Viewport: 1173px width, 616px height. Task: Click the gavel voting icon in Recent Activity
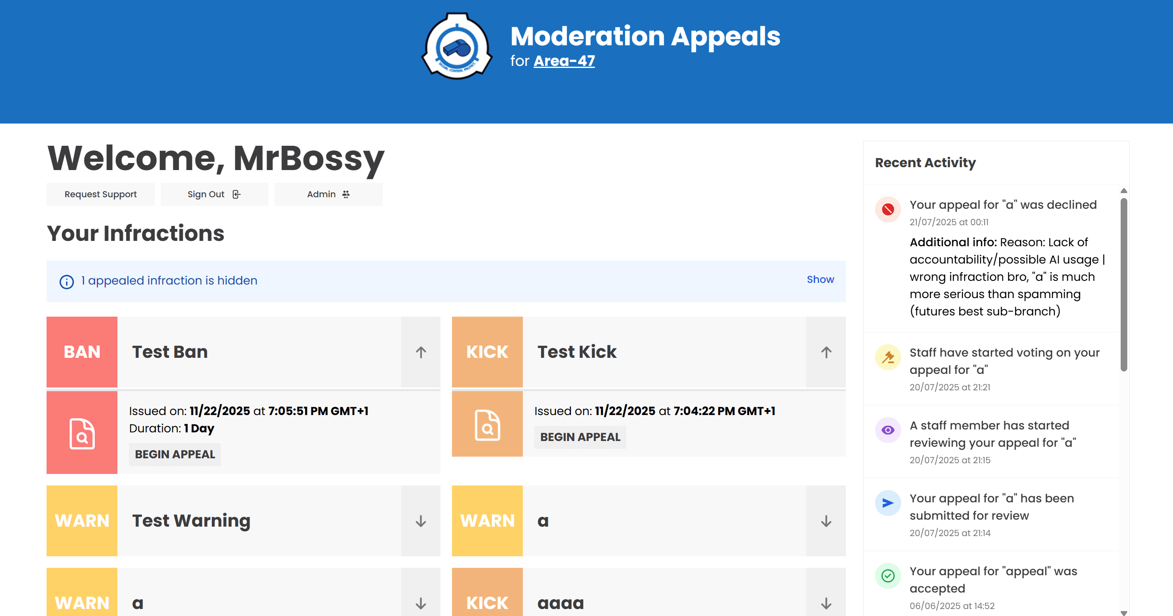coord(887,357)
